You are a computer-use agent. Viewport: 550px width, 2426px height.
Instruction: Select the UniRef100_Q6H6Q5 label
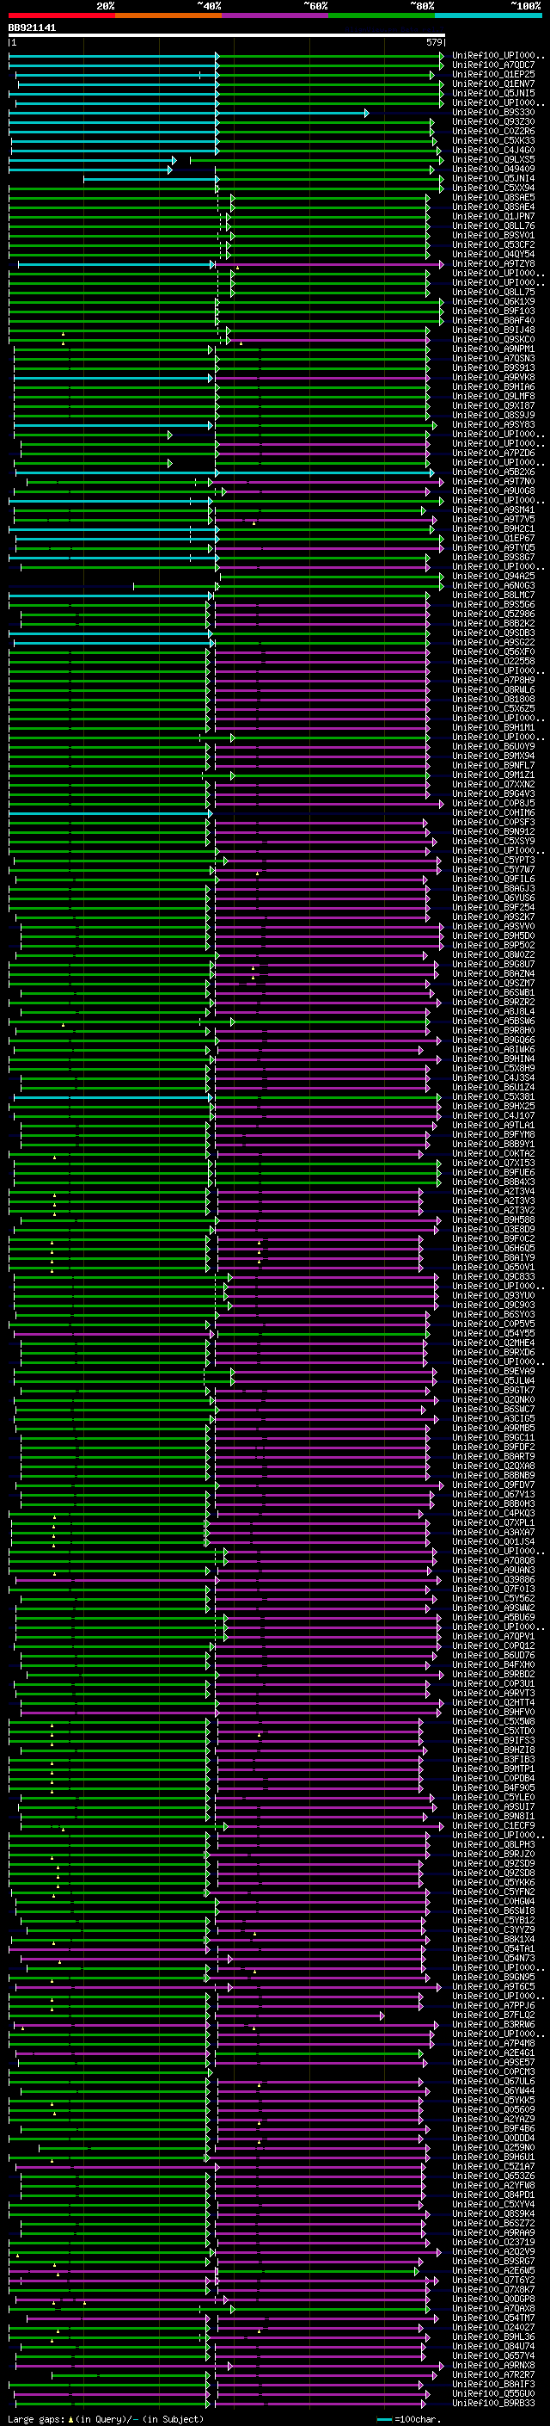493,1248
